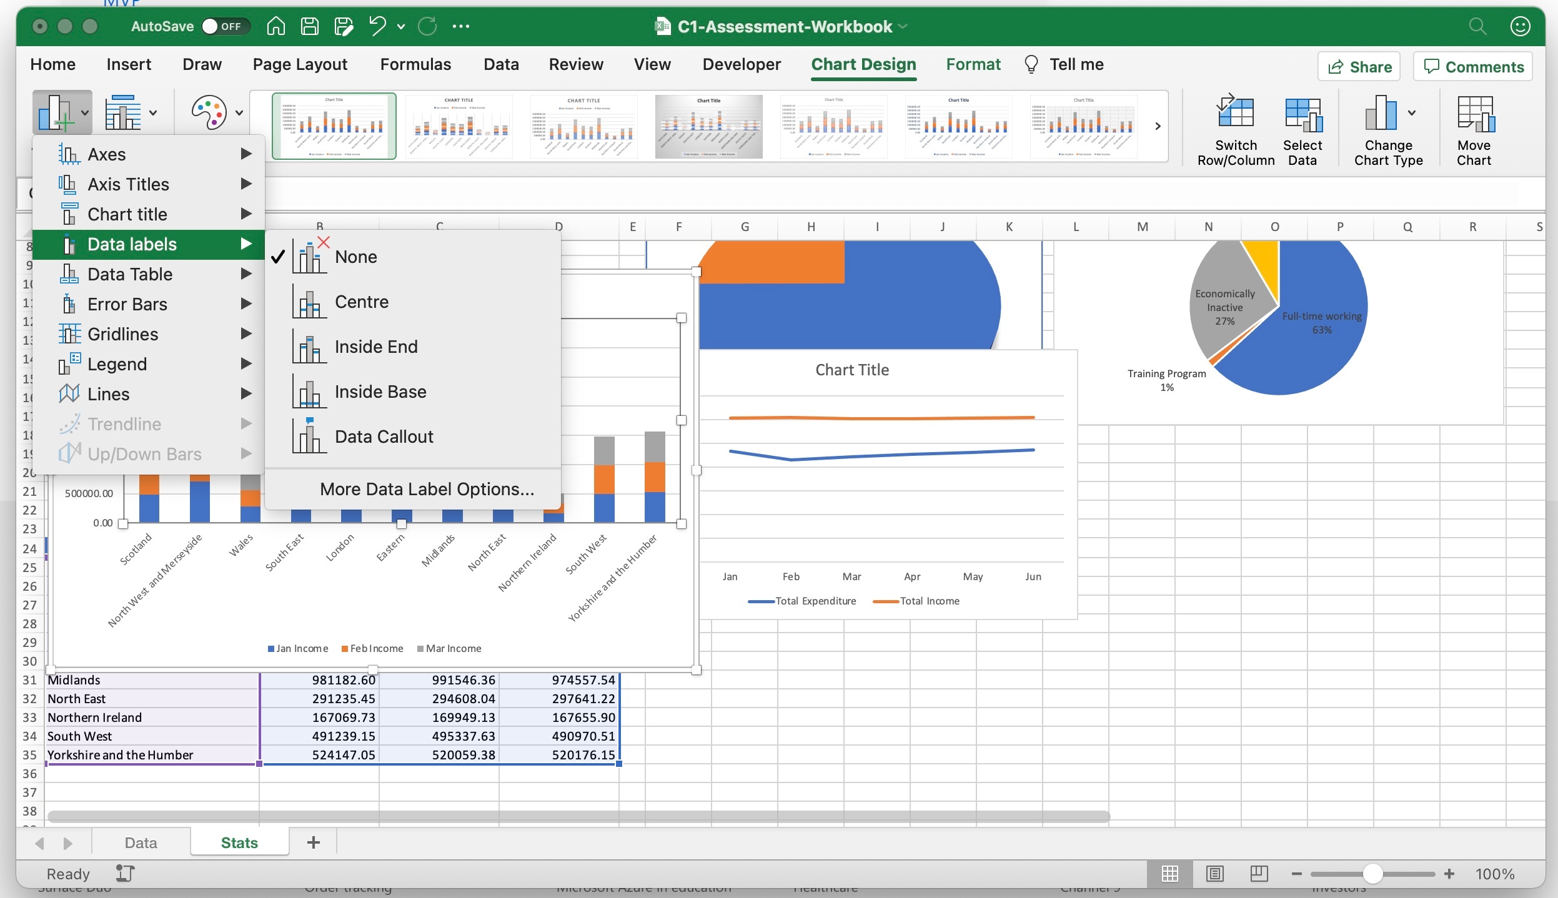
Task: Click the Quick Layout icon
Action: point(124,113)
